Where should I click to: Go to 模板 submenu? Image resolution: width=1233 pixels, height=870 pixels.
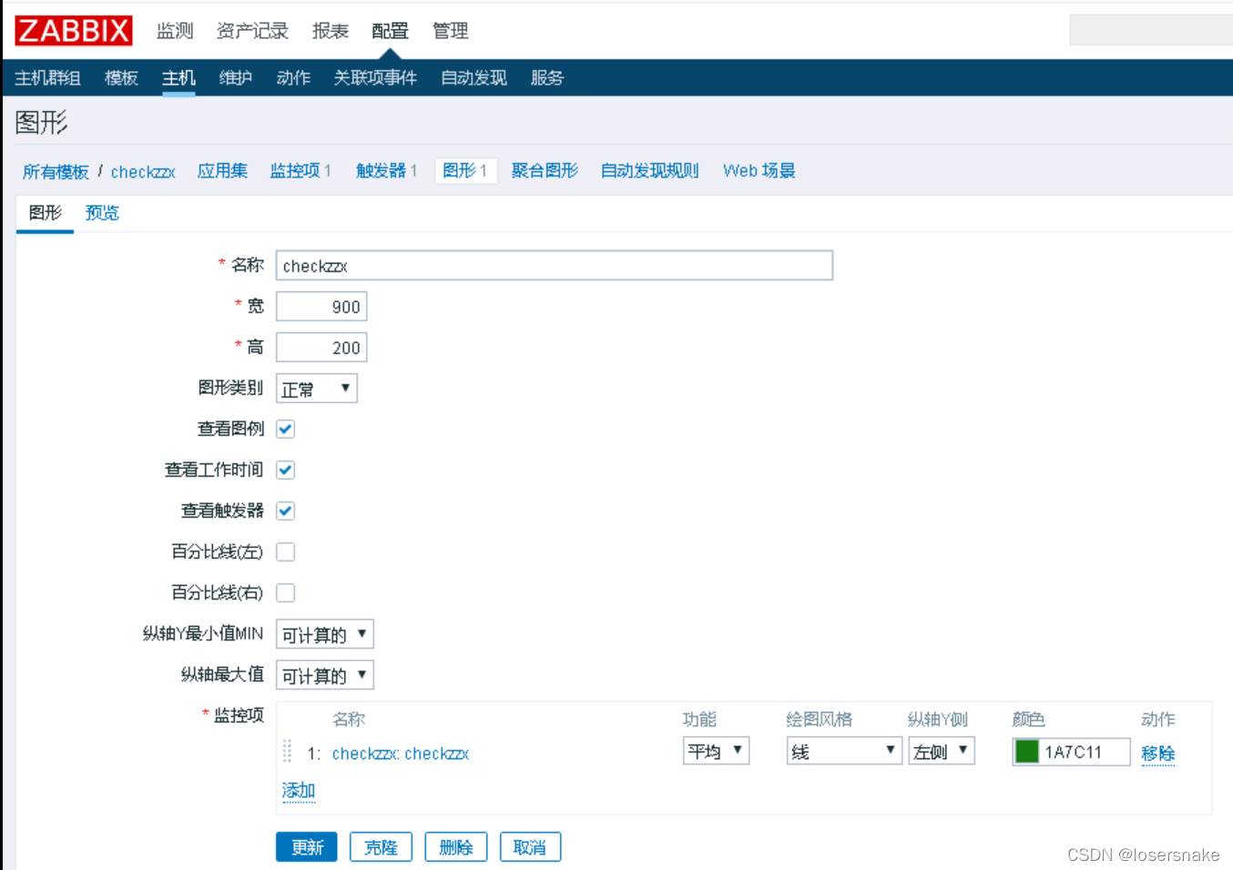pos(121,78)
